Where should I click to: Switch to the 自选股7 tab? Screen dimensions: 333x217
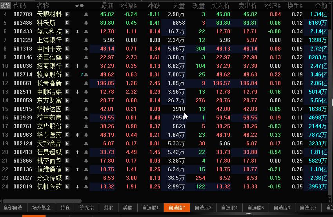(x=308, y=208)
